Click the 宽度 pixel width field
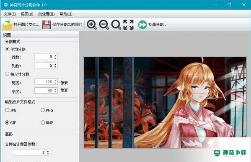The height and width of the screenshot is (162, 251). click(x=46, y=82)
